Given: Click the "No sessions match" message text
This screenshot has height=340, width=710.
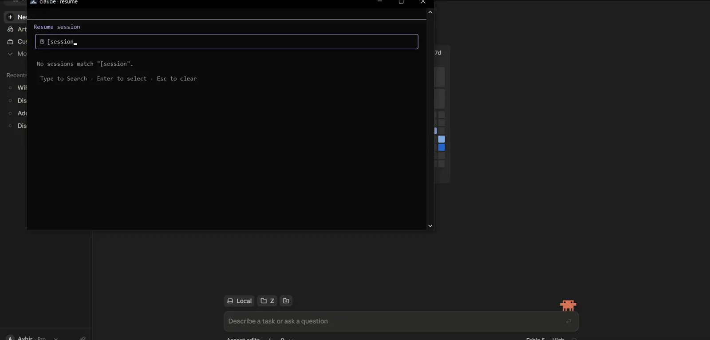Looking at the screenshot, I should tap(85, 64).
